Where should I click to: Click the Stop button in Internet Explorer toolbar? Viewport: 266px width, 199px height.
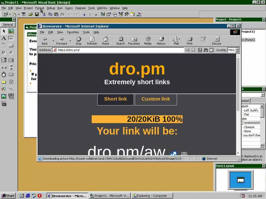(78, 41)
